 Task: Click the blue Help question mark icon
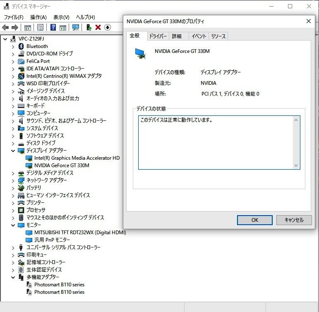click(x=53, y=27)
